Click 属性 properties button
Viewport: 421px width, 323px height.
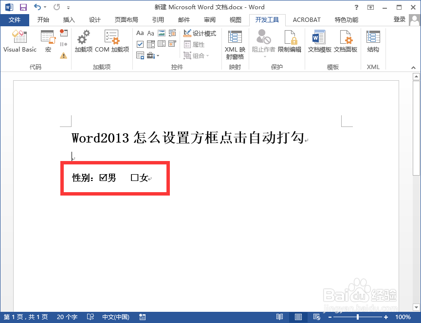pos(194,45)
